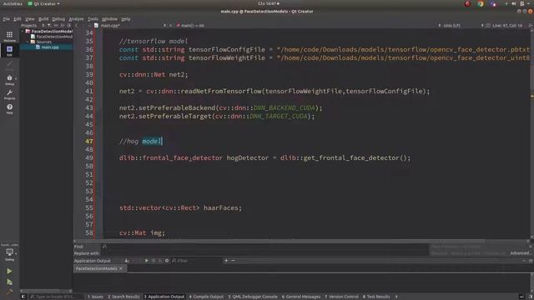Collapse the Sources folder
The height and width of the screenshot is (300, 534).
click(28, 42)
